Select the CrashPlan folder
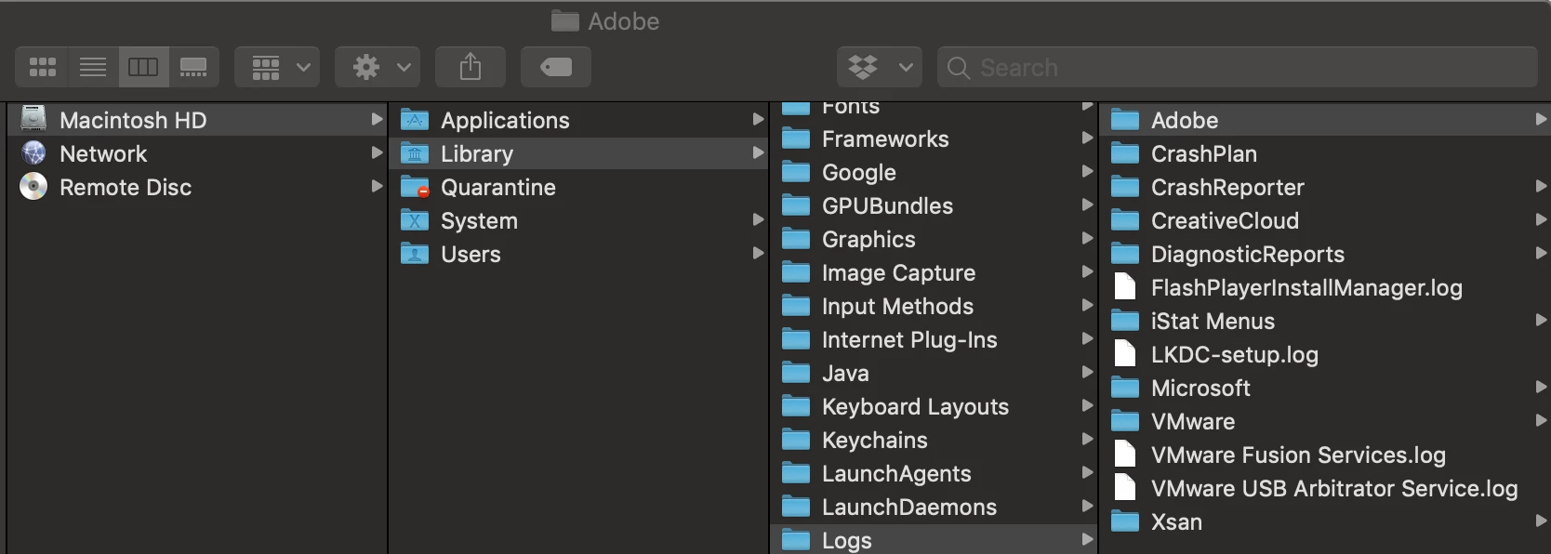The width and height of the screenshot is (1551, 554). click(x=1325, y=153)
